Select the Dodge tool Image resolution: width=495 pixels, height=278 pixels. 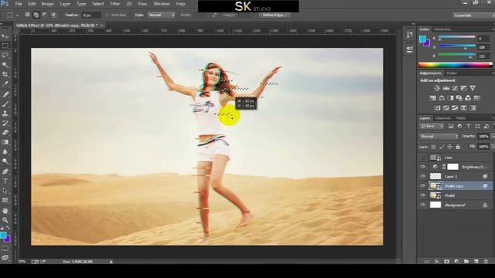(5, 161)
